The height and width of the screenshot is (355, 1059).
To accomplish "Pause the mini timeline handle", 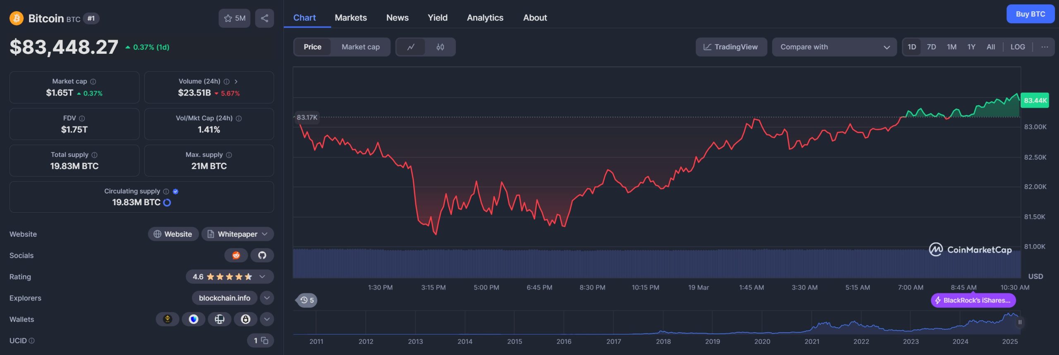I will [1020, 322].
